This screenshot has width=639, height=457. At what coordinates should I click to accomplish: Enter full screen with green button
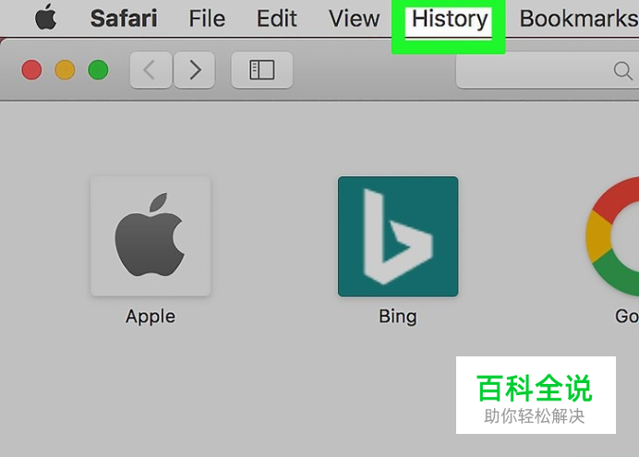pyautogui.click(x=98, y=69)
